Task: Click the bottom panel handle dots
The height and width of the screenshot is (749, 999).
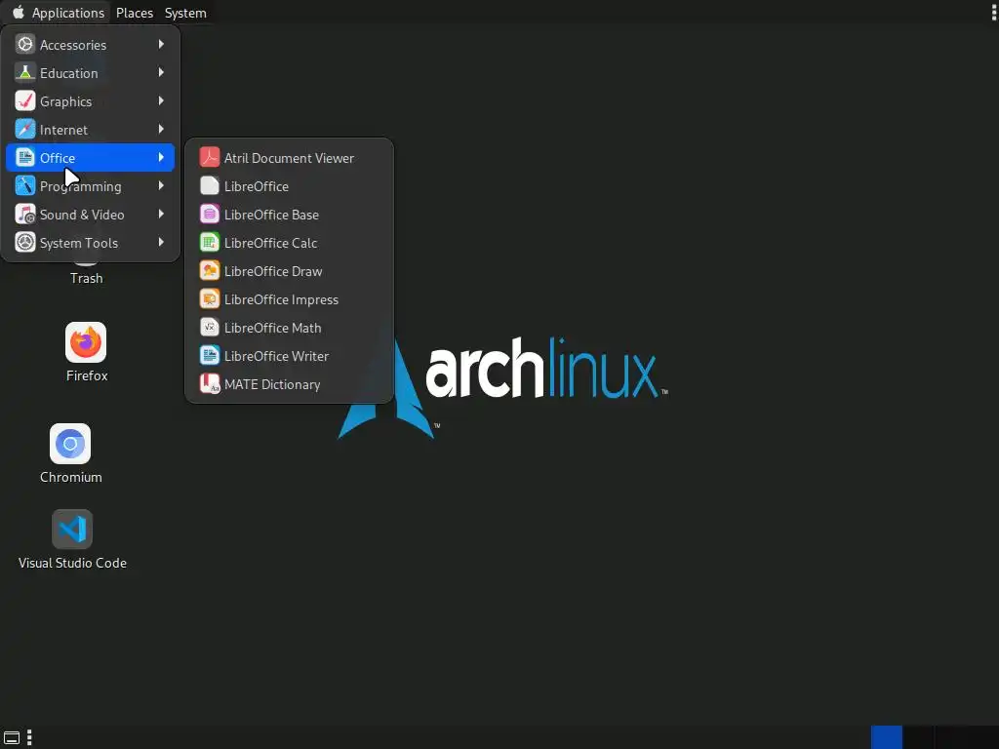Action: coord(29,737)
